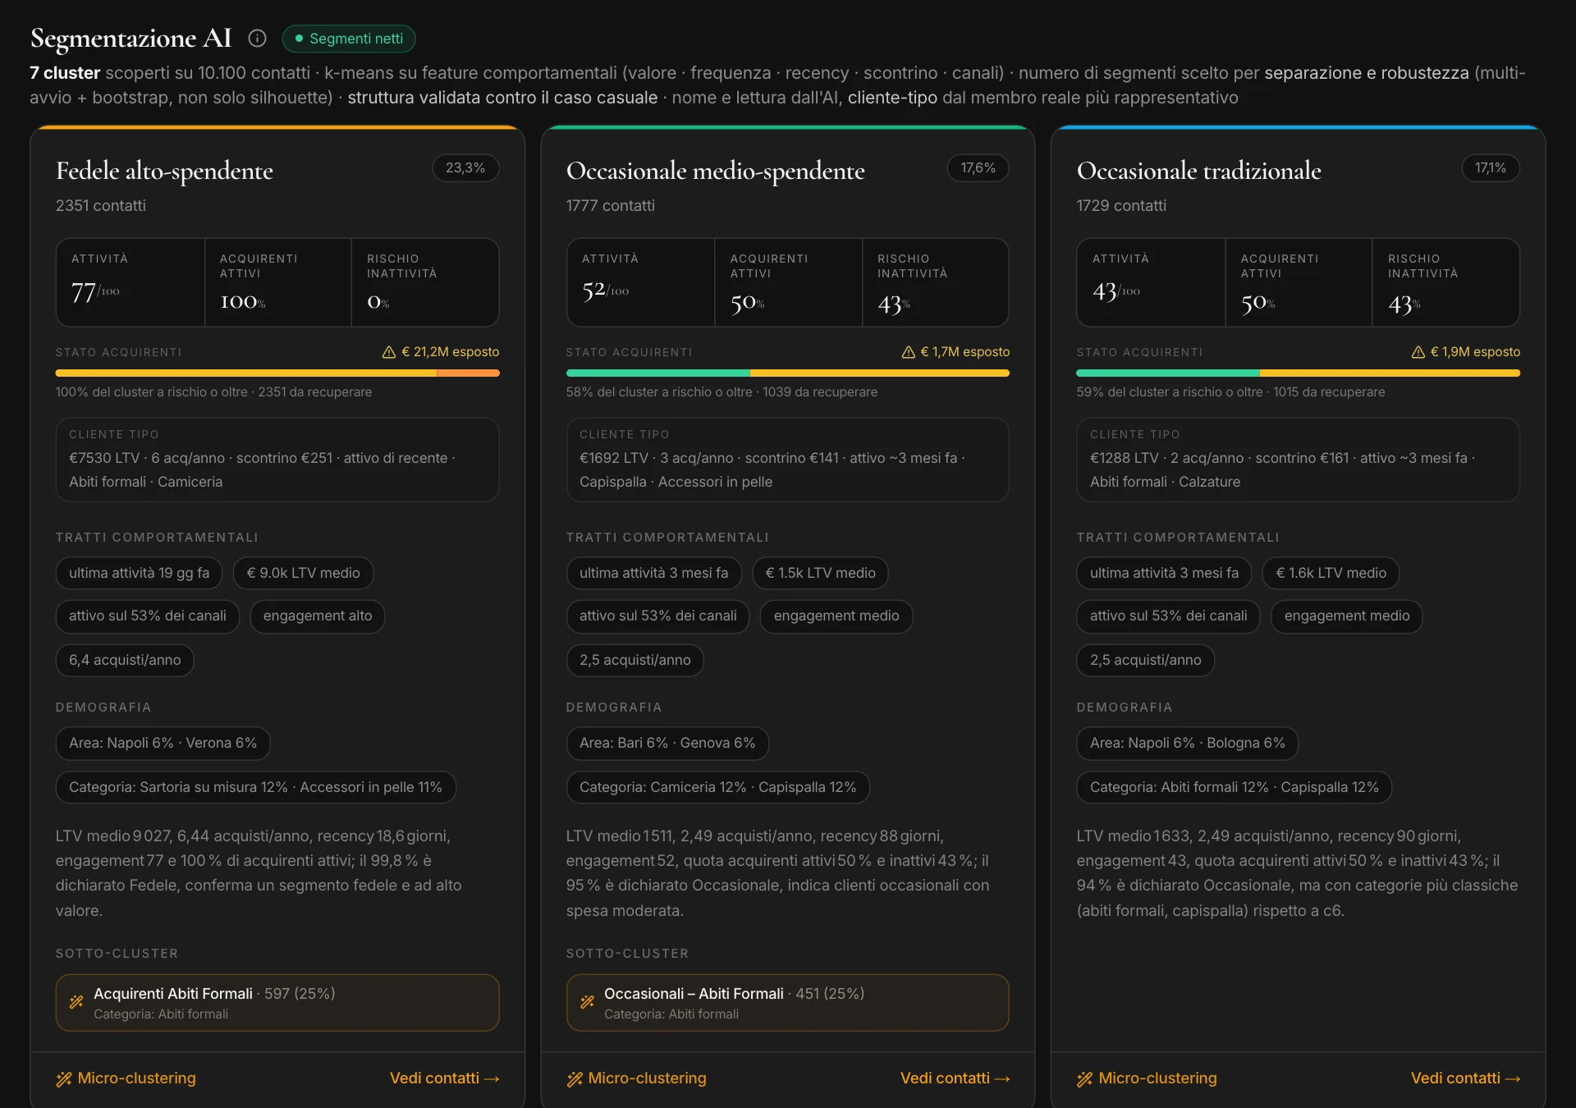Open the Occasionali – Abiti Formali sub-cluster
The image size is (1576, 1108).
tap(788, 1003)
